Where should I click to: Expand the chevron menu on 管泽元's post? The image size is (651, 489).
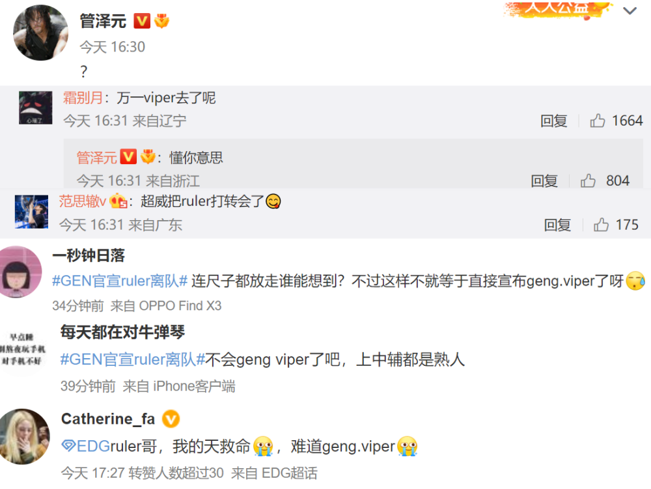click(x=630, y=11)
